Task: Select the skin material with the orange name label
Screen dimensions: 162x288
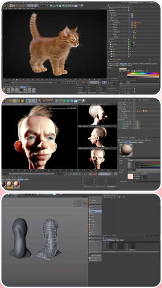Action: click(x=10, y=184)
